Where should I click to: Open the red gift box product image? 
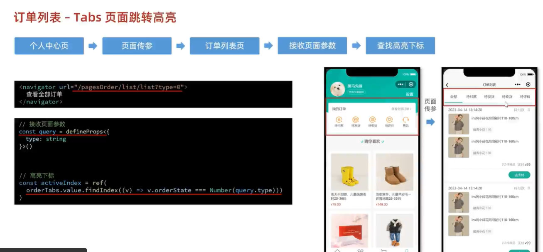click(349, 231)
